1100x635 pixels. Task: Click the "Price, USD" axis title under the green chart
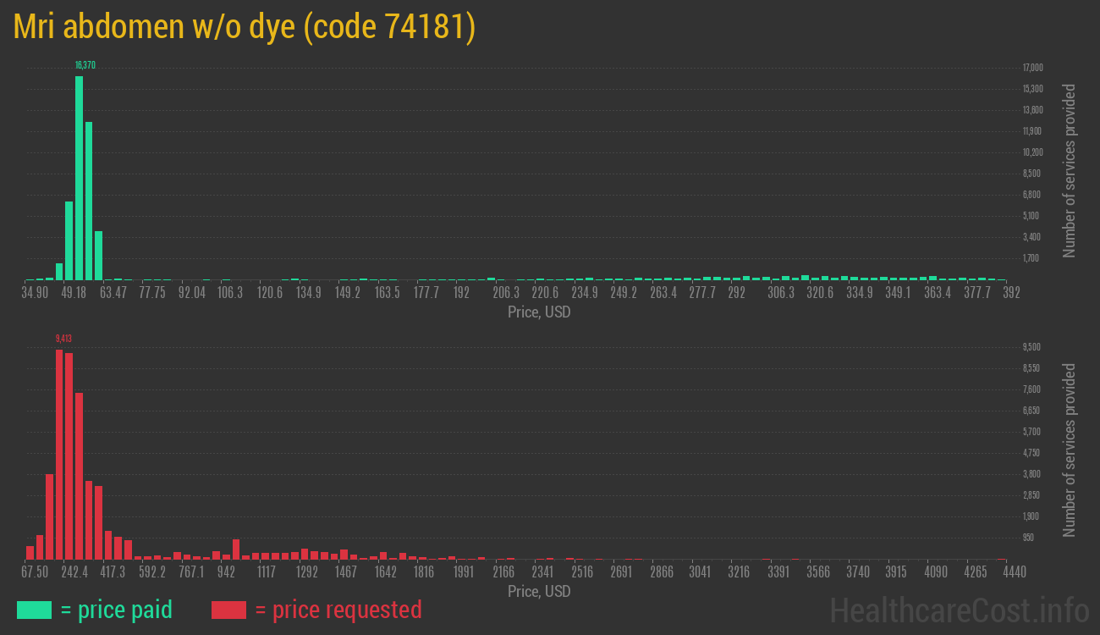click(539, 312)
